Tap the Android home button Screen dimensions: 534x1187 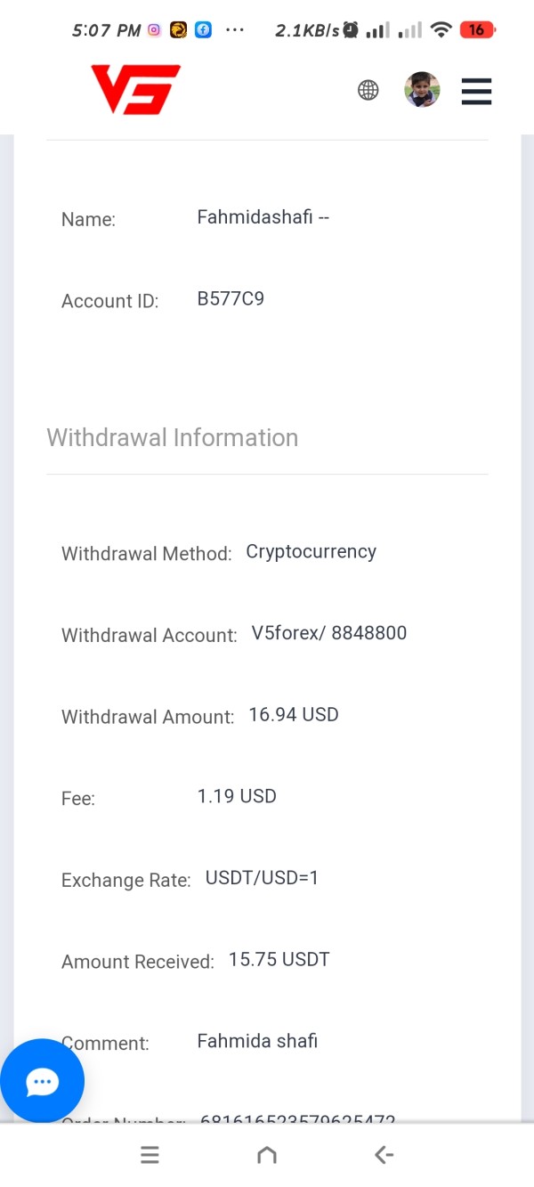(266, 1155)
